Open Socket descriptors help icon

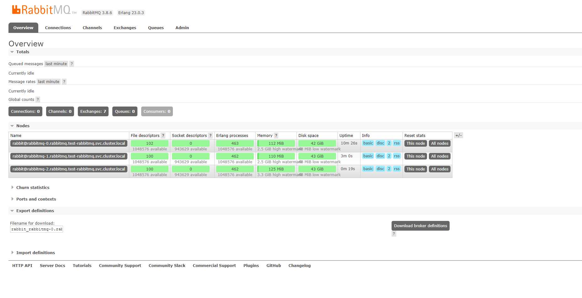[210, 136]
